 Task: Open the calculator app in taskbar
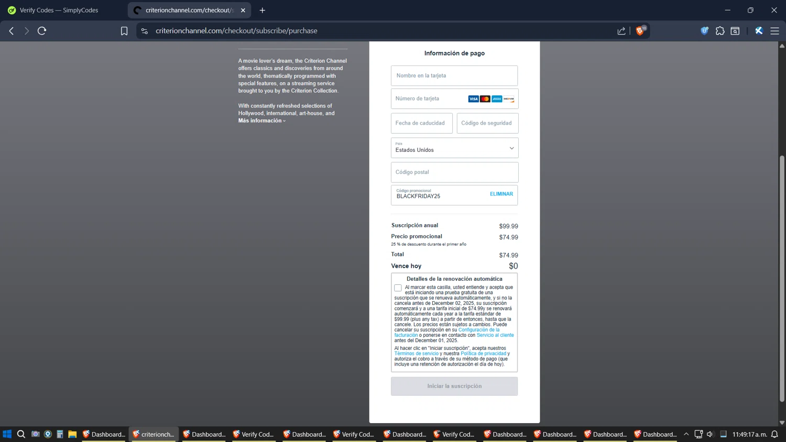click(60, 434)
